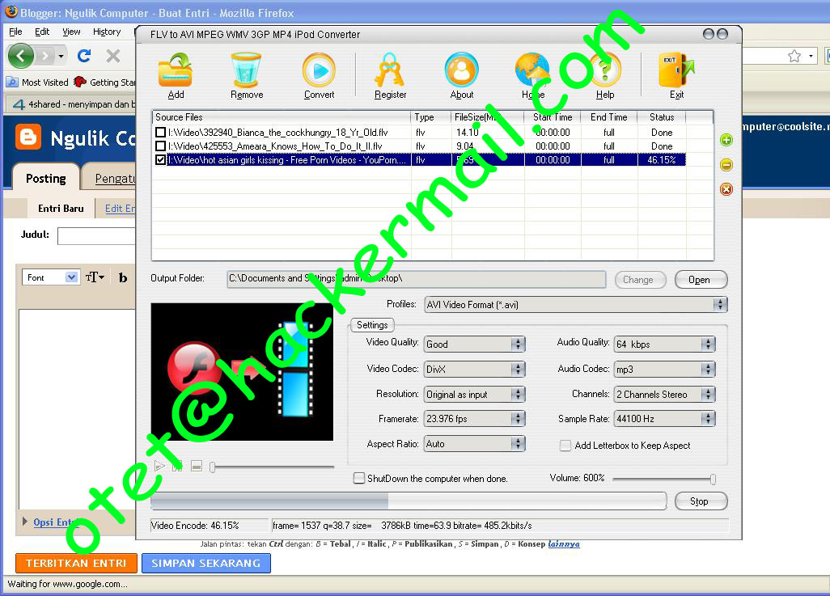Image resolution: width=830 pixels, height=596 pixels.
Task: Click the green plus icon beside file list
Action: tap(726, 140)
